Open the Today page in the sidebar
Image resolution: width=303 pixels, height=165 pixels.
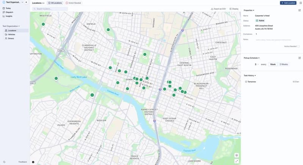(x=8, y=8)
